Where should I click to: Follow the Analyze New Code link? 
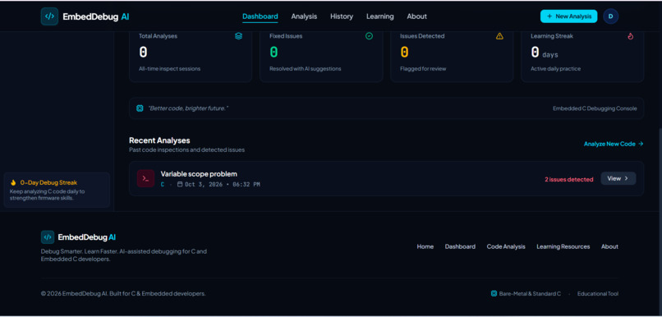(614, 144)
